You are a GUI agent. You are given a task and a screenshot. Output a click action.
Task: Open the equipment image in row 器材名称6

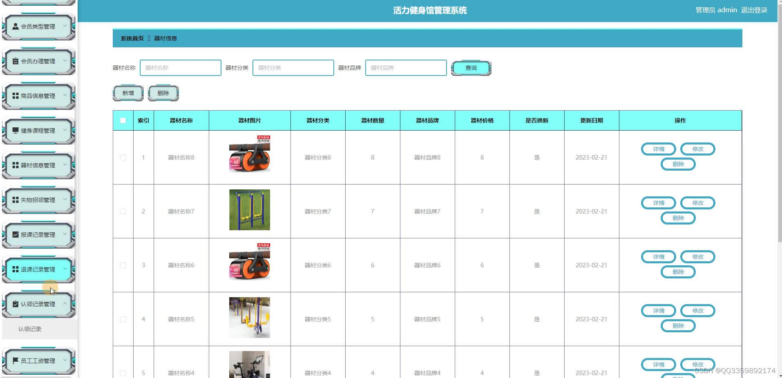pos(250,262)
